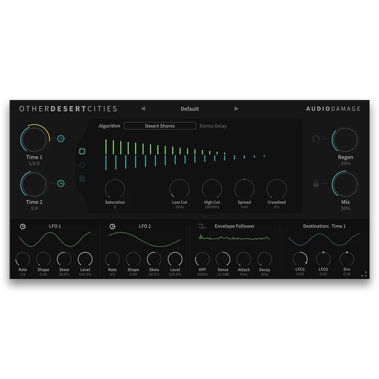Screen dimensions: 379x379
Task: Click the LFO 1 Rate value 1/1
Action: 23,274
